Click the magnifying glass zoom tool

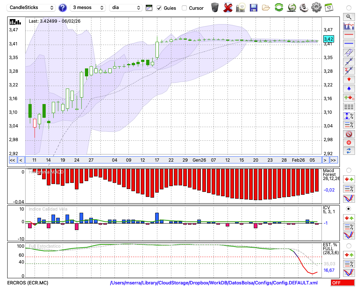point(348,17)
